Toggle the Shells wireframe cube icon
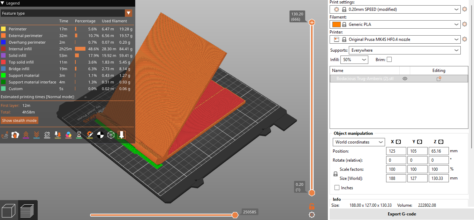Viewport: 474px width, 220px height. coord(111,135)
